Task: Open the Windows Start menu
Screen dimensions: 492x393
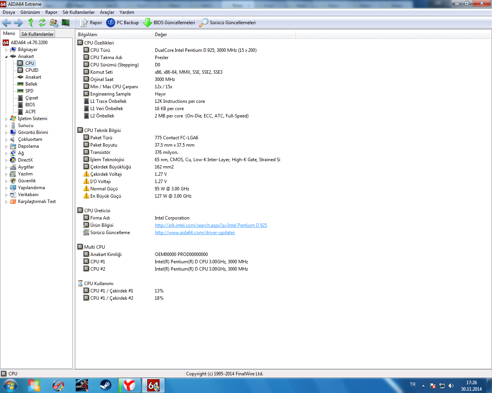Action: click(x=10, y=385)
